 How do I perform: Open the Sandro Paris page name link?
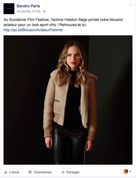pos(28,6)
